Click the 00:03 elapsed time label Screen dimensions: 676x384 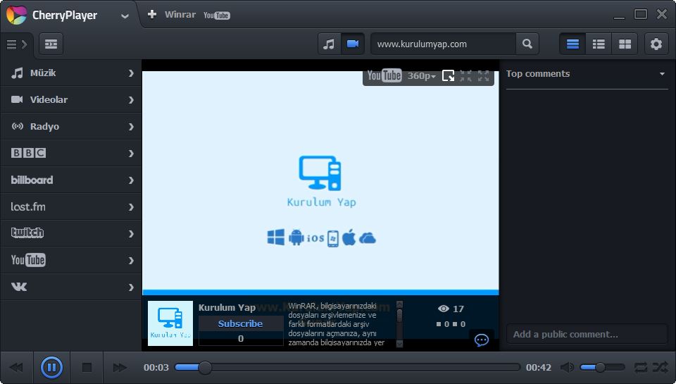click(156, 368)
